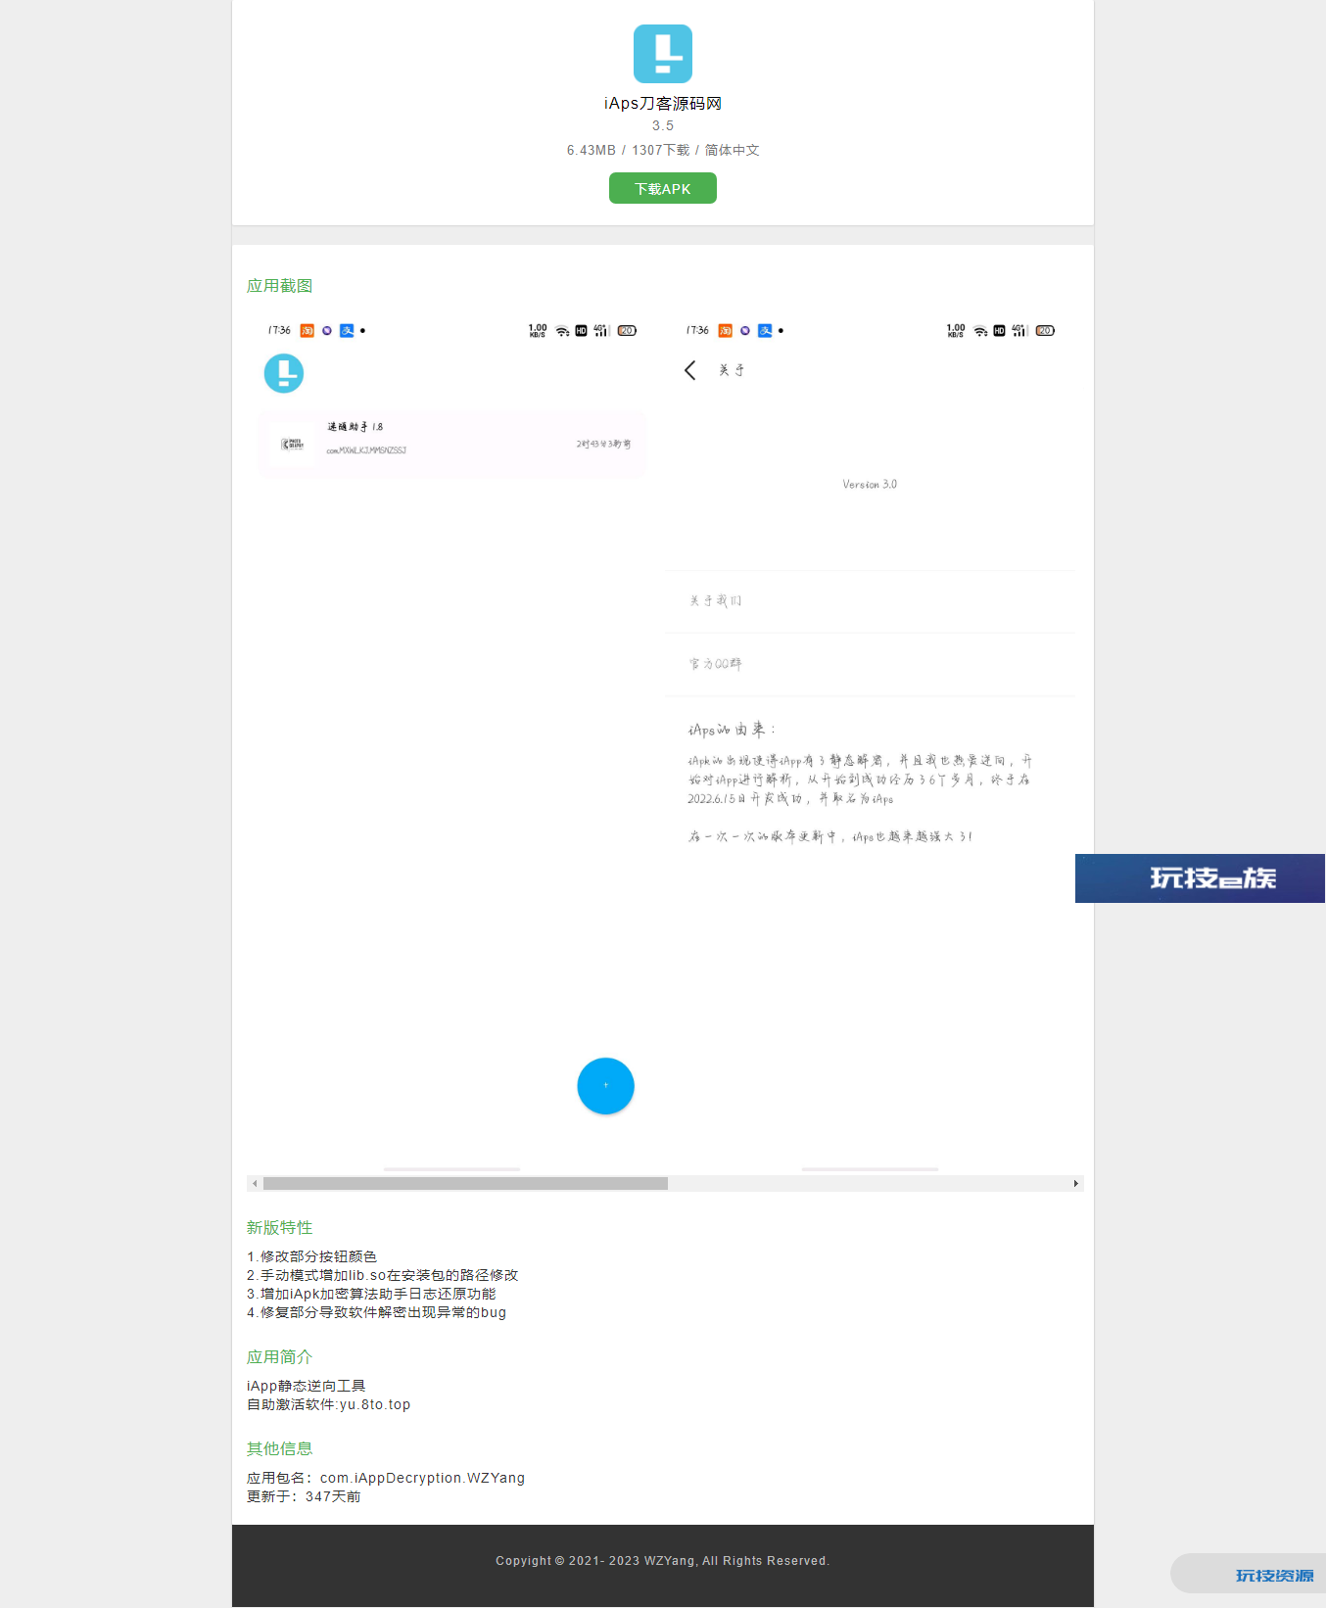Open the first app screenshot showing 速猫助手
Viewport: 1326px width, 1608px height.
coord(452,742)
